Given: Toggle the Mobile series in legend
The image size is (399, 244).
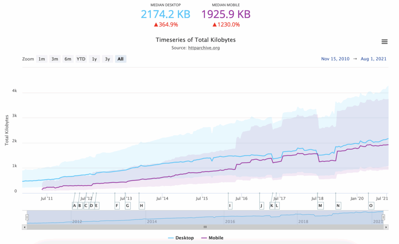Looking at the screenshot, I should 212,238.
